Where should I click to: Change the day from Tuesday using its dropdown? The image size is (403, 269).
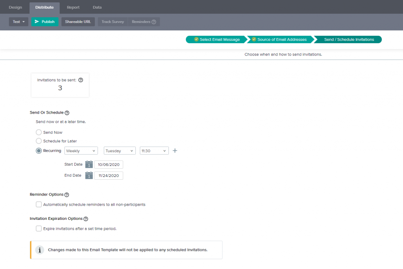[x=119, y=150]
